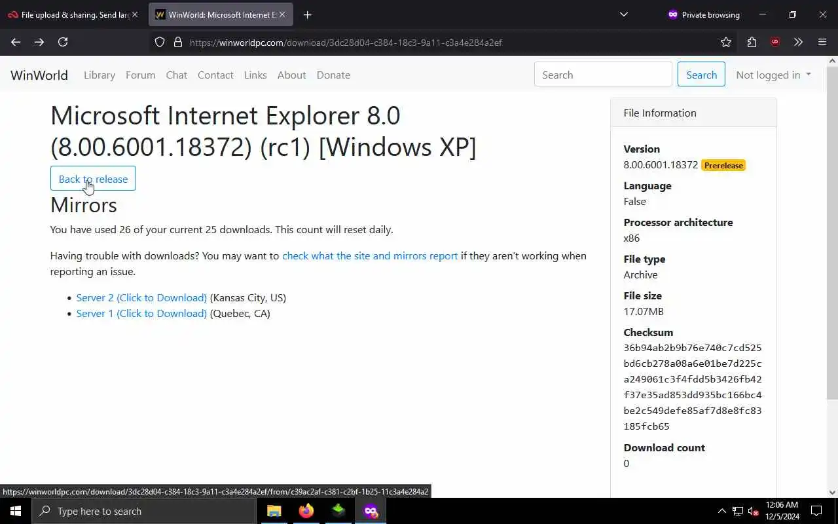Open the green download app in taskbar
Image resolution: width=838 pixels, height=524 pixels.
tap(338, 511)
